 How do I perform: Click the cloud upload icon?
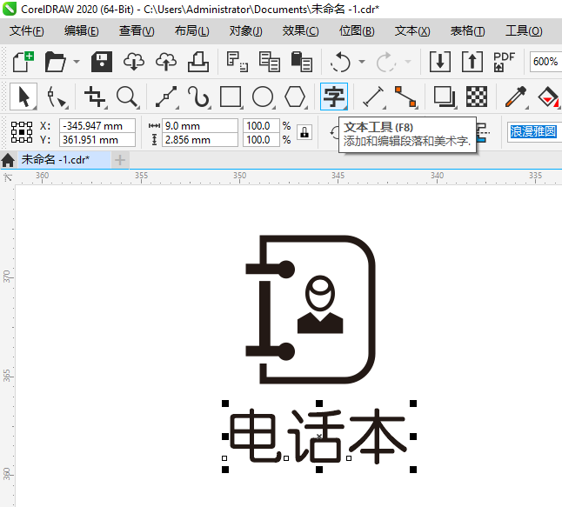pyautogui.click(x=166, y=62)
